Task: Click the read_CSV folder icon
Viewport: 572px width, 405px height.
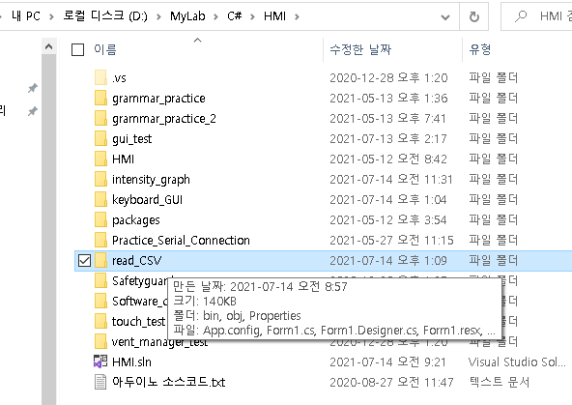Action: (100, 261)
